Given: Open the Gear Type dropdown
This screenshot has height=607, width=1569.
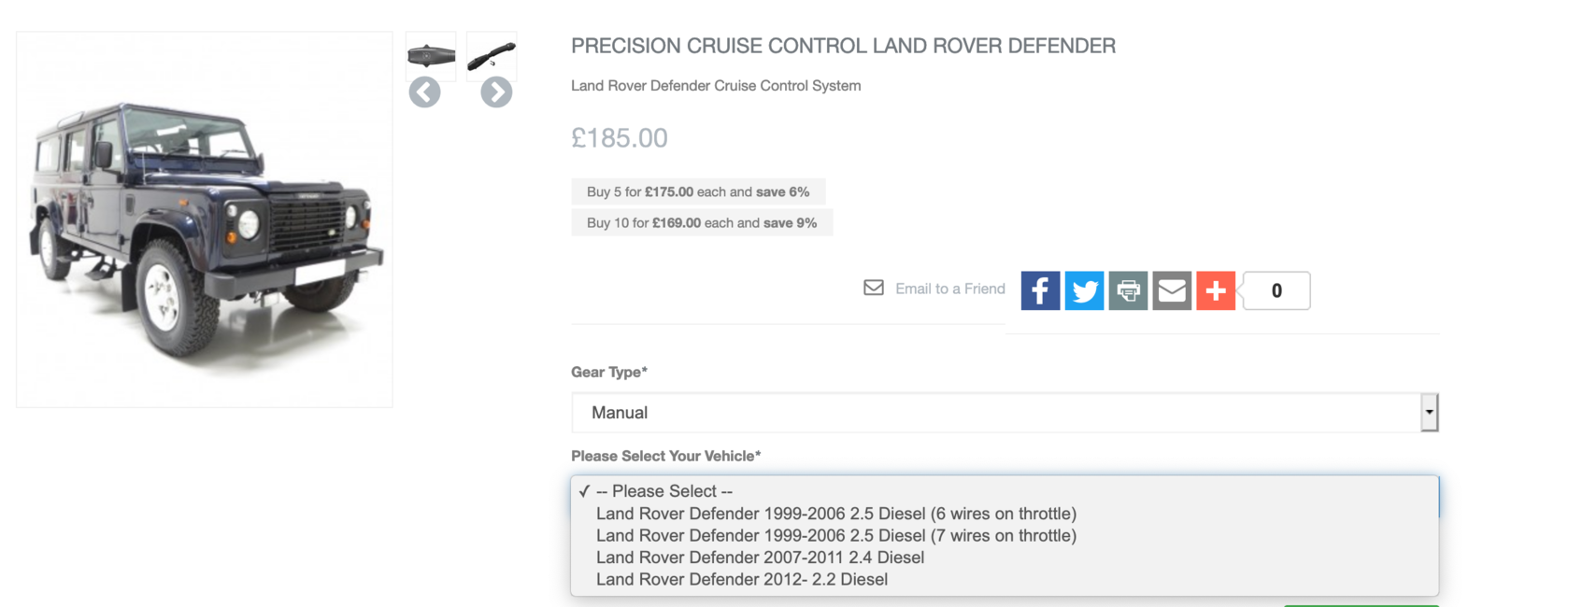Looking at the screenshot, I should (x=1005, y=413).
